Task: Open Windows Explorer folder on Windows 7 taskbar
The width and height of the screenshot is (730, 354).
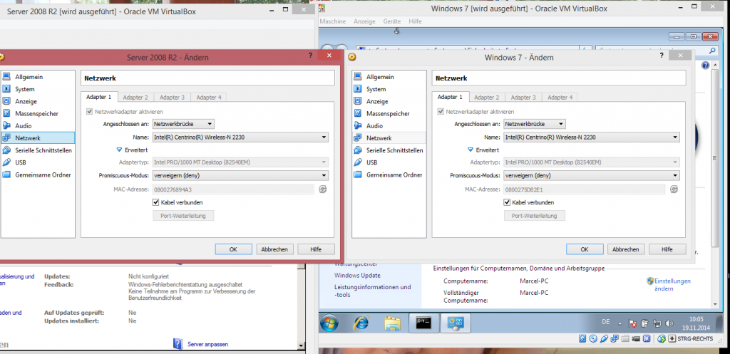Action: pos(393,323)
